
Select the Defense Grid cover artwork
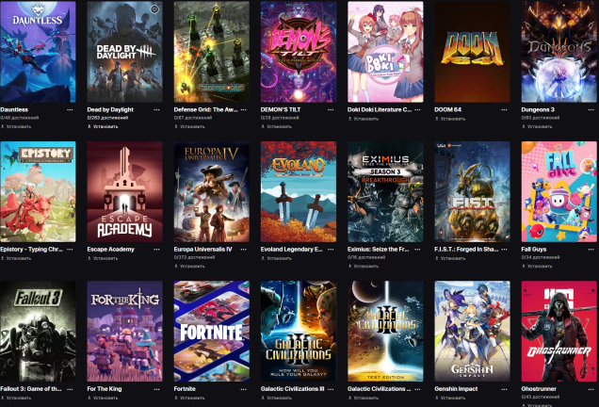212,52
